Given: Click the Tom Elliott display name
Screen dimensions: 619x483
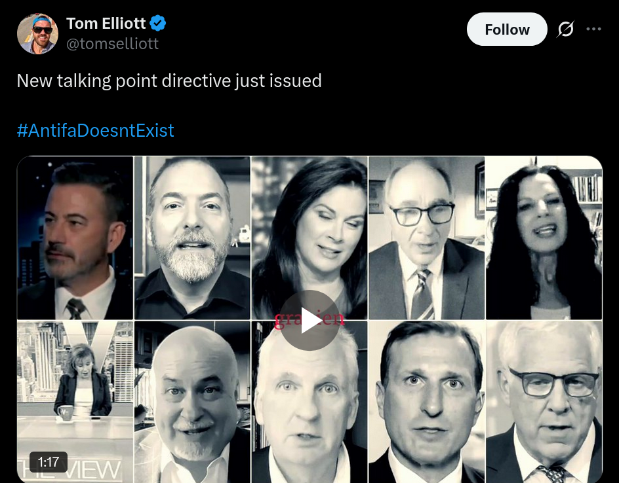Looking at the screenshot, I should click(106, 24).
